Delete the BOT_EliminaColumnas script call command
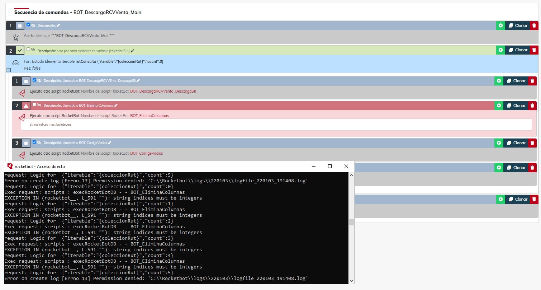 pos(532,106)
